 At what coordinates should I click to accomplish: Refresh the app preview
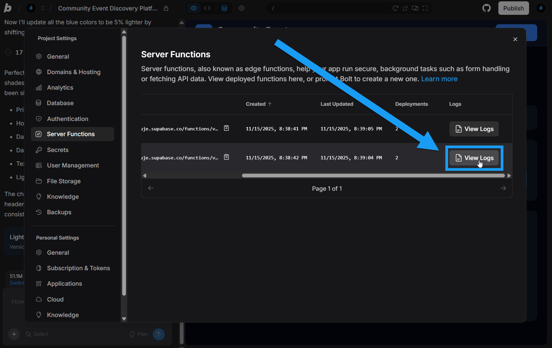pos(395,8)
